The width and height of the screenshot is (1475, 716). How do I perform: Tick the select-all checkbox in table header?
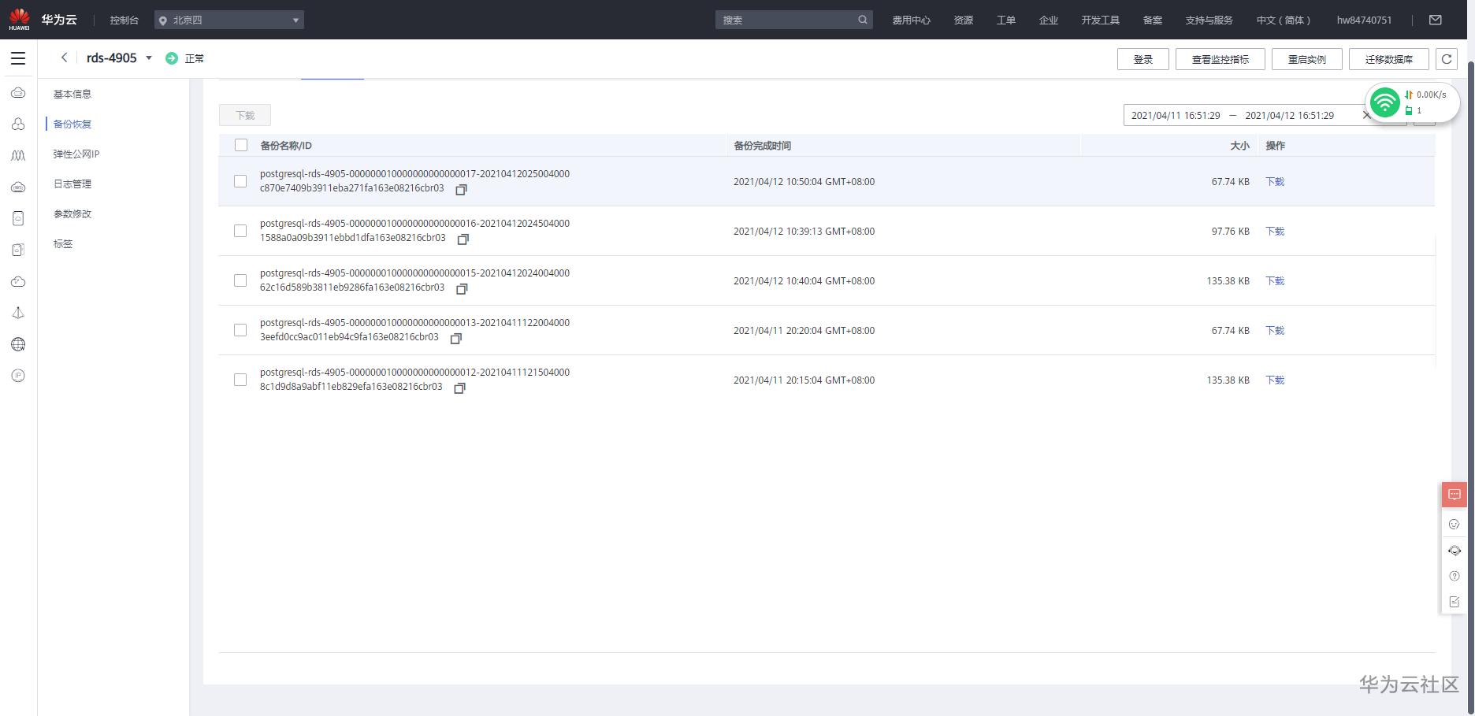241,145
